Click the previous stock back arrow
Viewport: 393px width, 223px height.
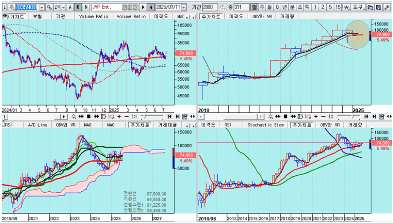(151, 7)
